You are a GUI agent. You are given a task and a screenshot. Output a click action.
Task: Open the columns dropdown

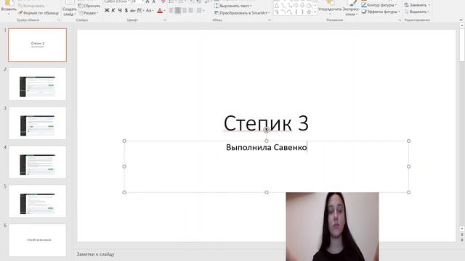[201, 11]
